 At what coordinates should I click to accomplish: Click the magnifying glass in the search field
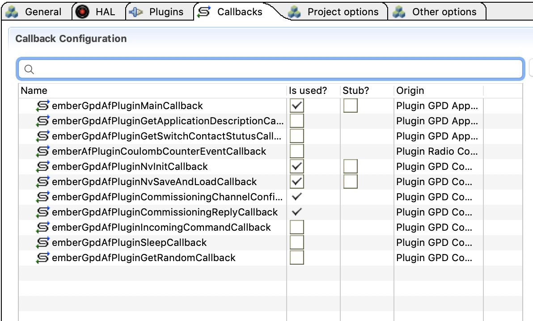tap(29, 69)
